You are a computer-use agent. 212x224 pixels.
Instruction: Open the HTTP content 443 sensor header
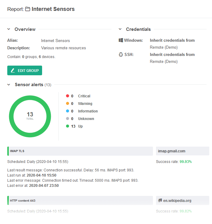[80, 200]
